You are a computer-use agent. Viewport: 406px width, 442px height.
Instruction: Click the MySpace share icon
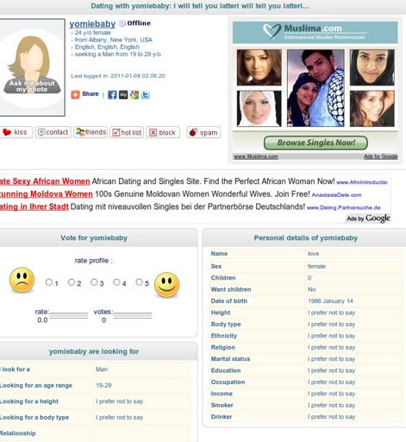pos(123,95)
